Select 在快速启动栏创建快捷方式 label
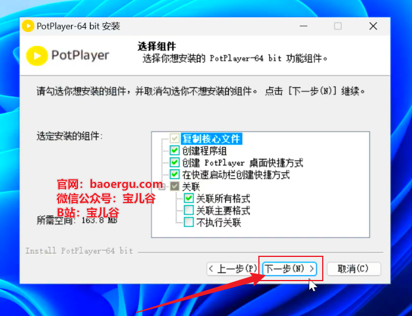 tap(236, 174)
